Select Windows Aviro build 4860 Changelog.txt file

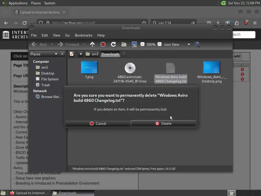[171, 73]
